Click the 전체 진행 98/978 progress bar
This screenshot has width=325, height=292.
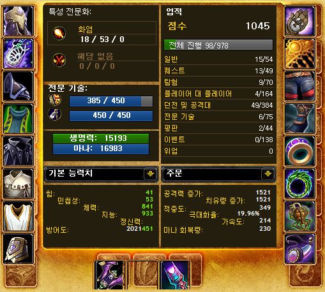point(218,45)
